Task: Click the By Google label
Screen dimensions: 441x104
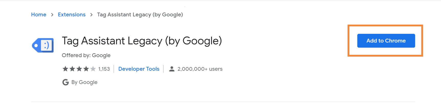Action: point(84,82)
